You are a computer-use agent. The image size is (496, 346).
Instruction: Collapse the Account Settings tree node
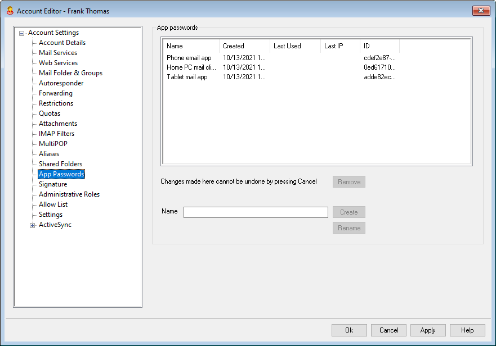(x=22, y=33)
